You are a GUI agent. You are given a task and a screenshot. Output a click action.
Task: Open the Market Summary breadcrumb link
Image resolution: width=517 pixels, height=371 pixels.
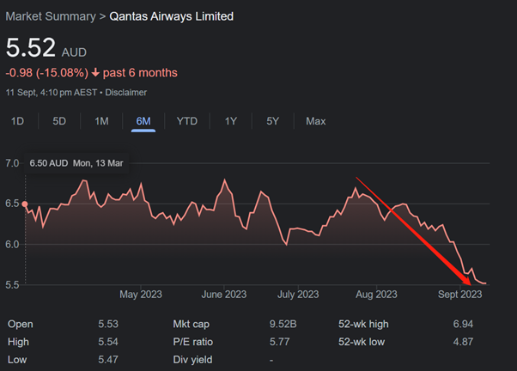[x=51, y=16]
